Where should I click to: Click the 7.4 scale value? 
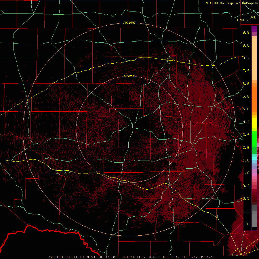pyautogui.click(x=246, y=71)
